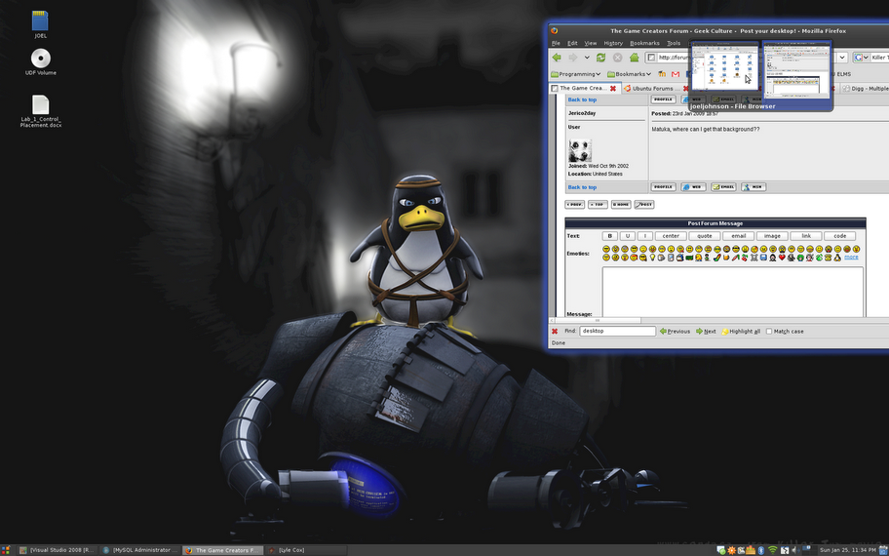Click the image formatting button

pyautogui.click(x=772, y=236)
